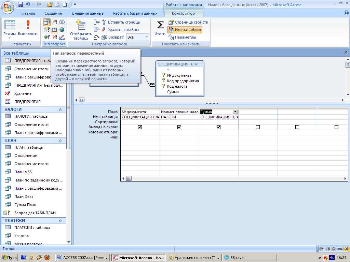The height and width of the screenshot is (262, 350).
Task: Choose the Crosstab query type icon
Action: click(x=54, y=30)
